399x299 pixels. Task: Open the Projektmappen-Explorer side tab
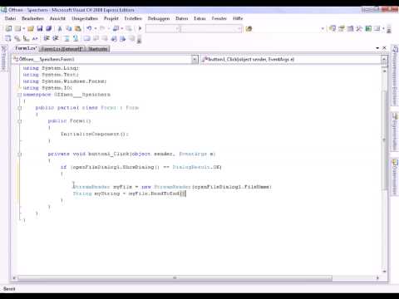[x=395, y=75]
